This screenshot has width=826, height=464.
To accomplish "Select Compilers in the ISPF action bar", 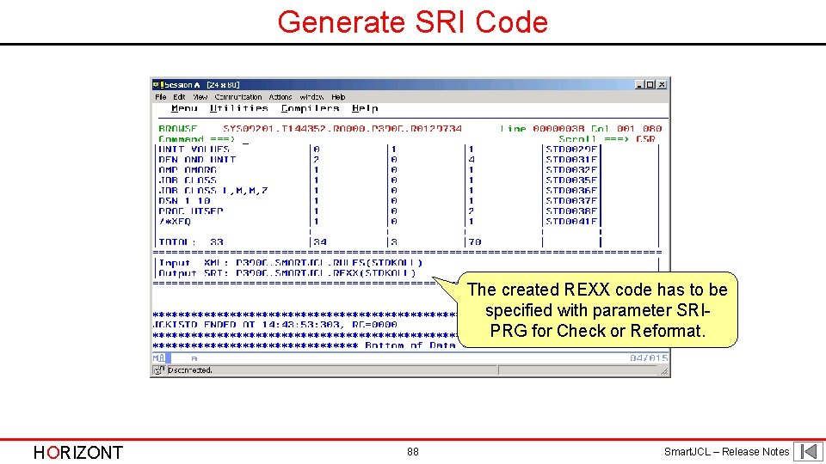I will [310, 108].
